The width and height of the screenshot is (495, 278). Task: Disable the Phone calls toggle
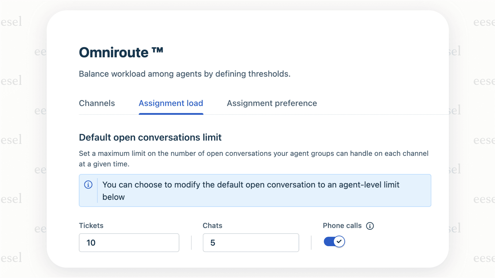[x=334, y=241]
